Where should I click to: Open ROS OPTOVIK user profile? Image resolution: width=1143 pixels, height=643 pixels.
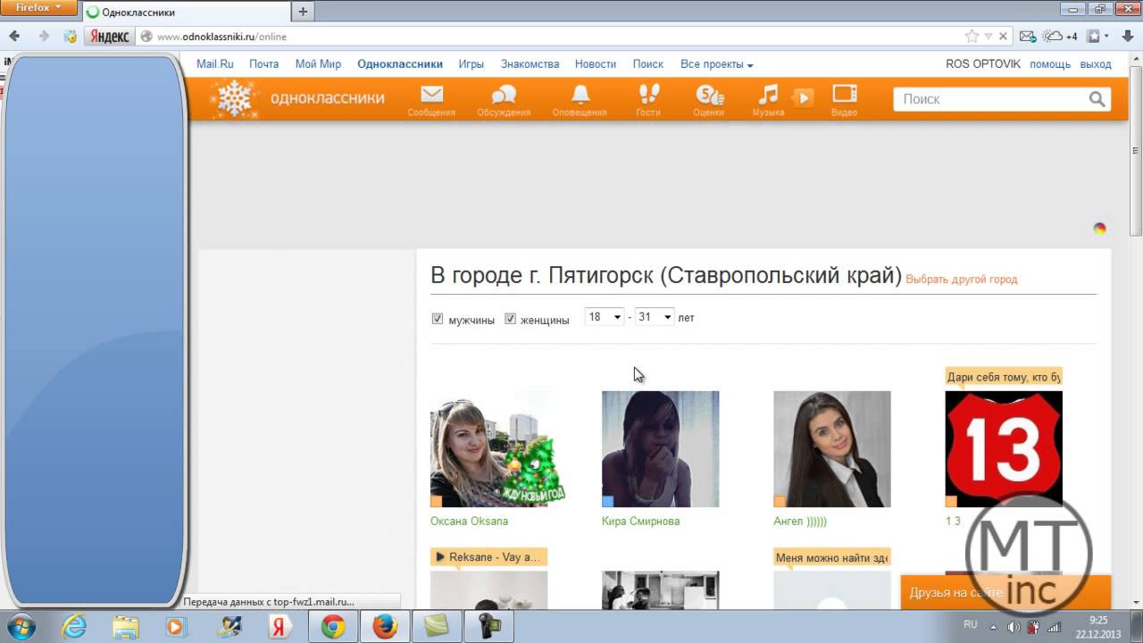point(983,64)
